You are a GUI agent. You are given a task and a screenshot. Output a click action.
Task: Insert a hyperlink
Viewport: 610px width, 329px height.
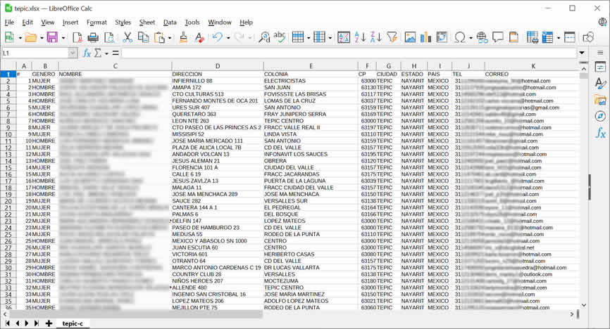[x=482, y=37]
